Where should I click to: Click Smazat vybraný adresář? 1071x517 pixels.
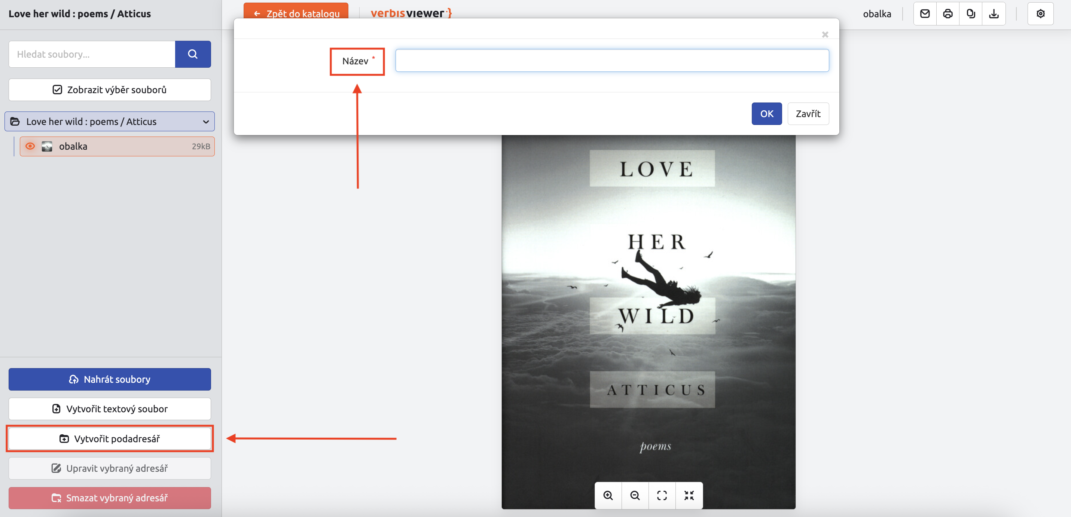click(x=110, y=498)
